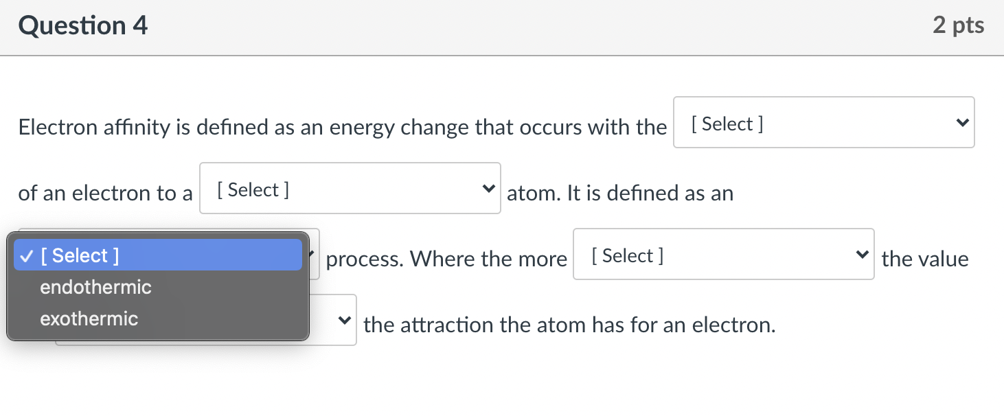The width and height of the screenshot is (1004, 416).
Task: Click the "2 pts" label
Action: (958, 25)
